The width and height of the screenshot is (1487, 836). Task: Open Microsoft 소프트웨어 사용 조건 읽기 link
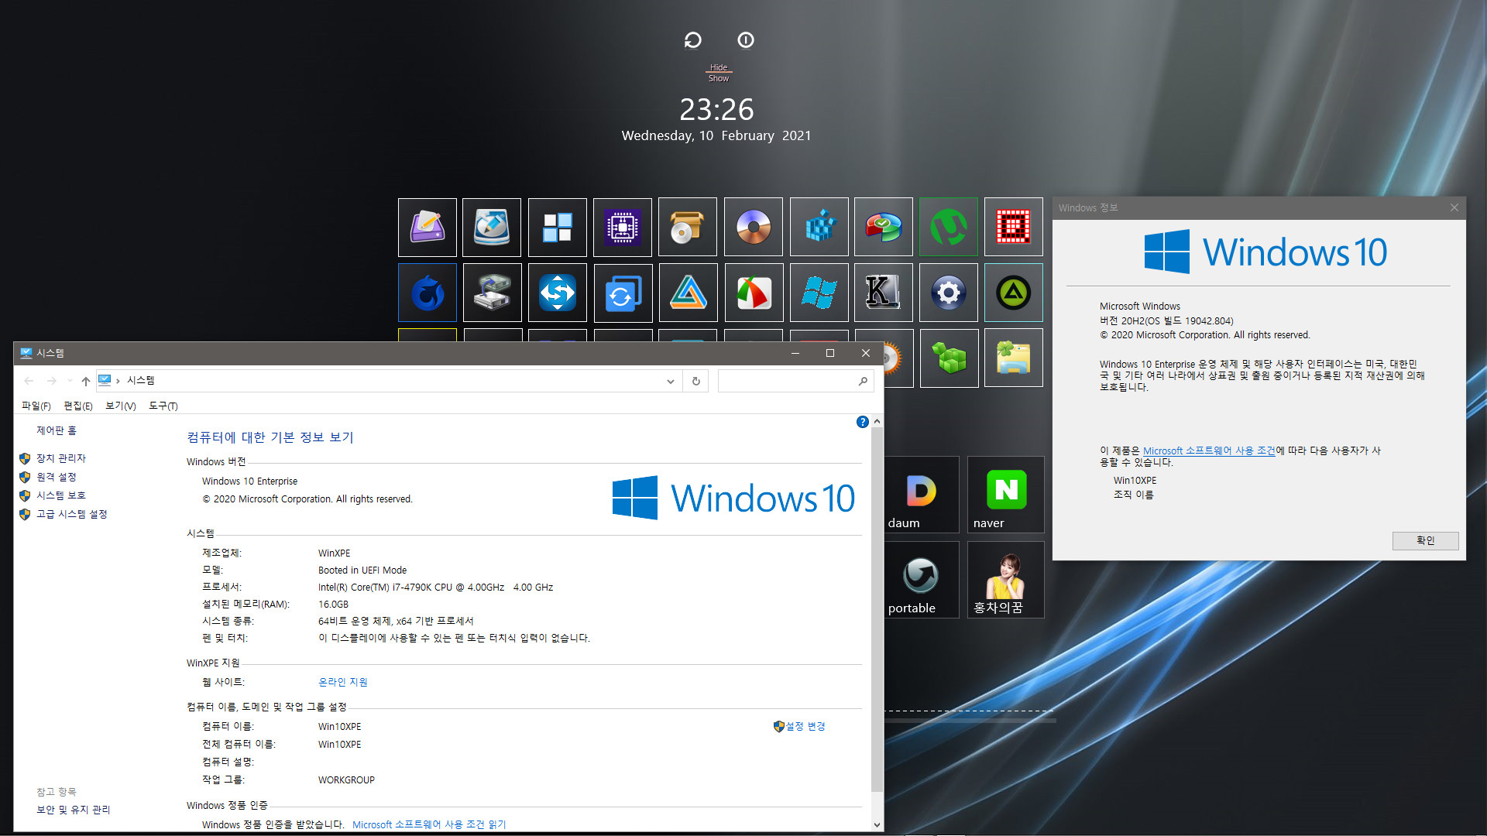tap(429, 824)
